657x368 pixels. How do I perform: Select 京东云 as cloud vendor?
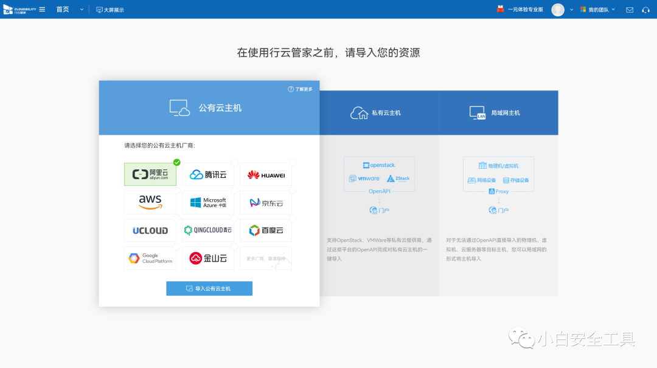pyautogui.click(x=266, y=202)
